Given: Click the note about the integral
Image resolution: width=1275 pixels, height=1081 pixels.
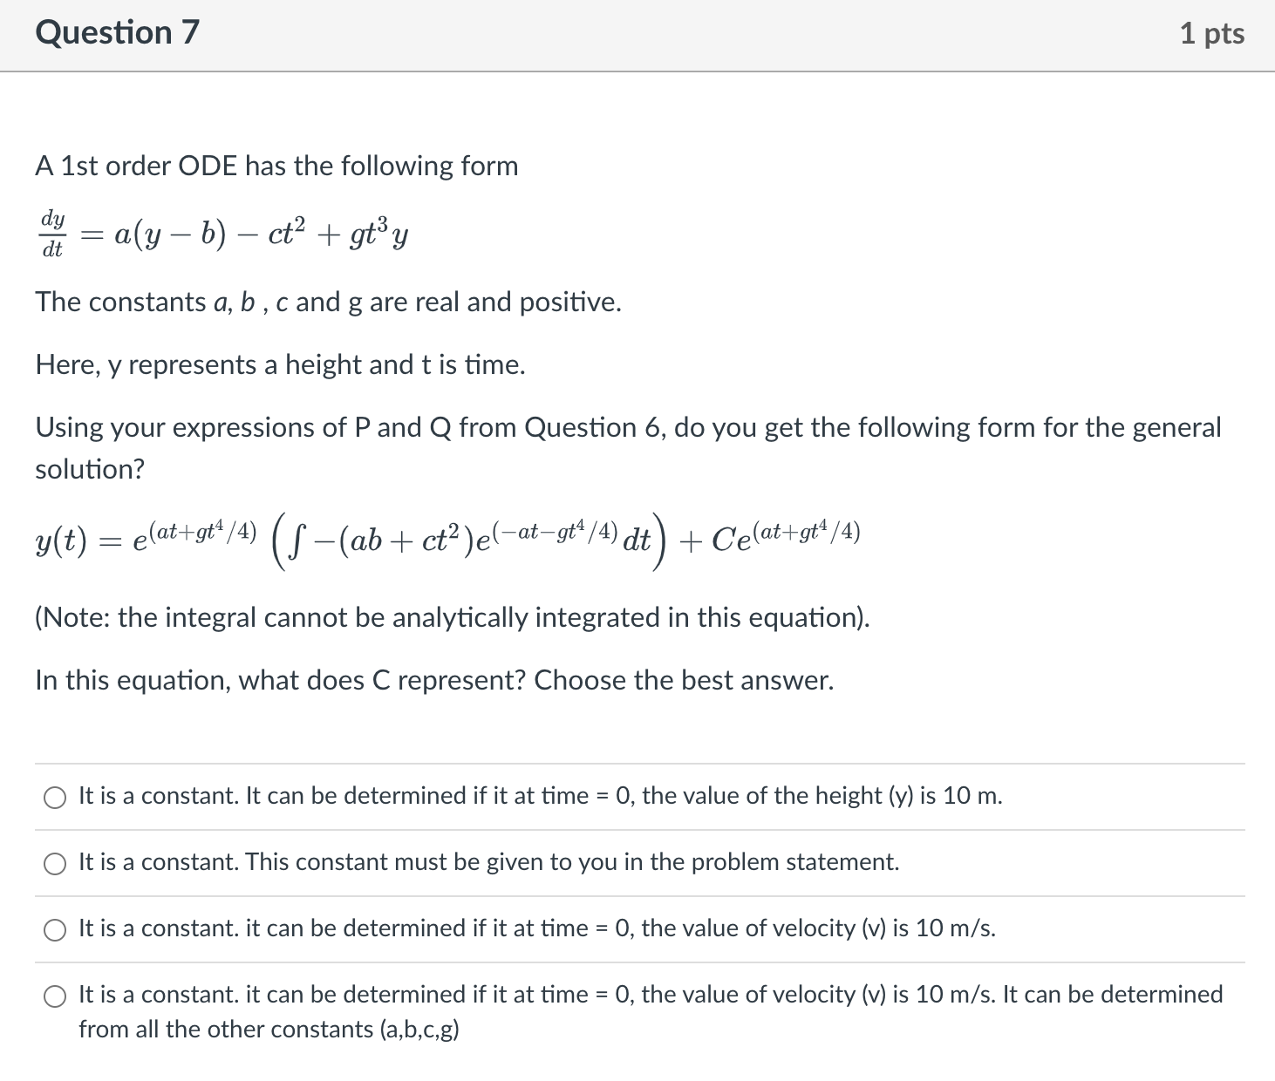Looking at the screenshot, I should click(453, 618).
